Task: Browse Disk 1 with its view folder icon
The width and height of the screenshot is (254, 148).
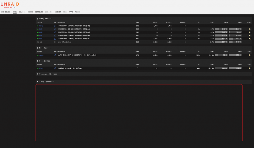Action: point(249,29)
